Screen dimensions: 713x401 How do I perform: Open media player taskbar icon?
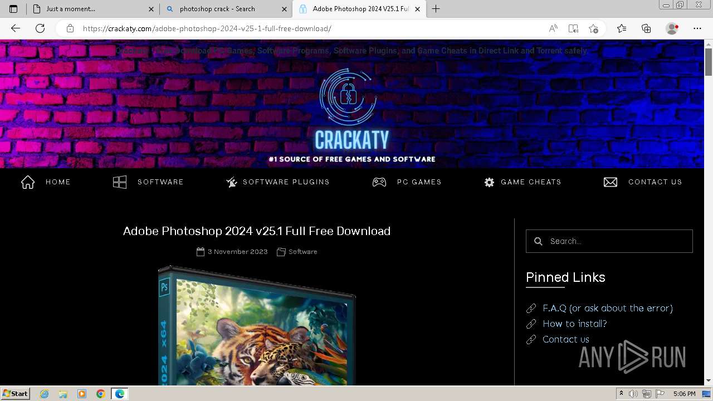pyautogui.click(x=82, y=394)
